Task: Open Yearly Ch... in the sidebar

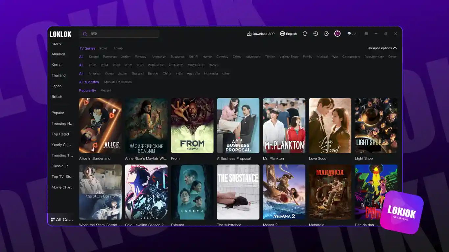Action: [x=61, y=145]
